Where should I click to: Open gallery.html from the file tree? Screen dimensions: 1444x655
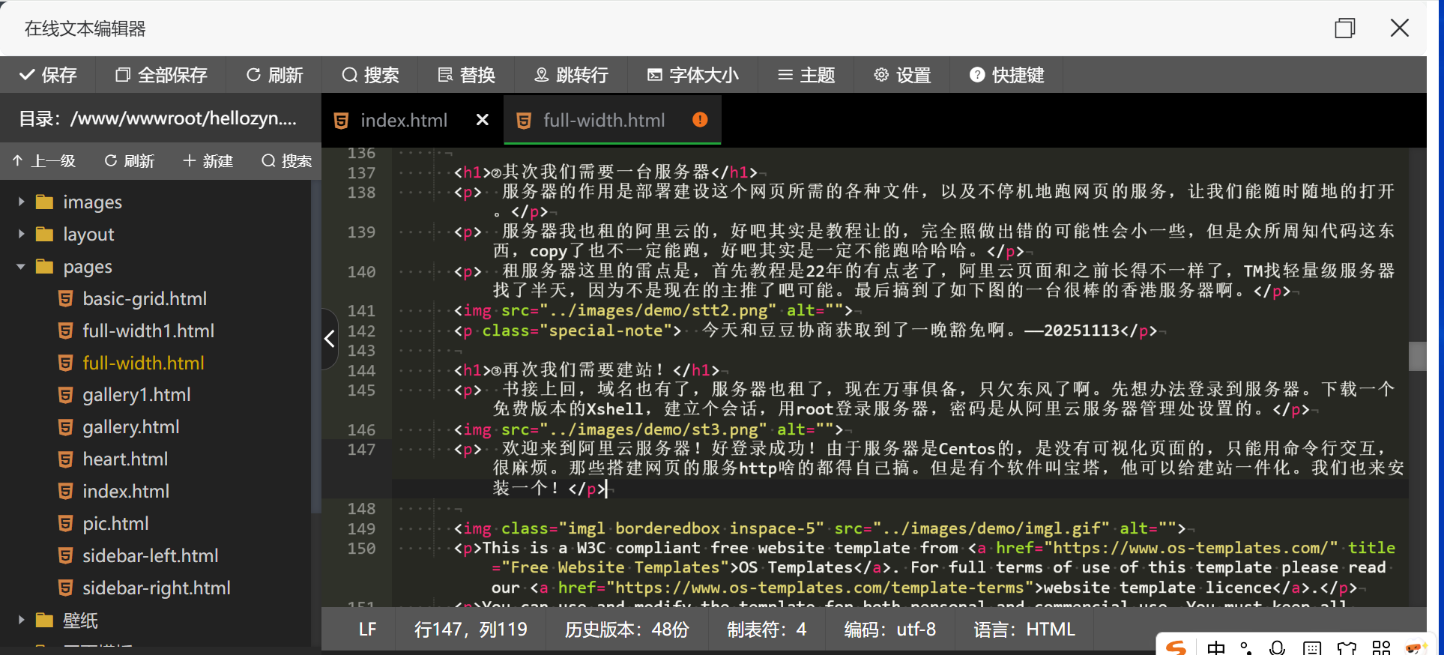(x=130, y=427)
